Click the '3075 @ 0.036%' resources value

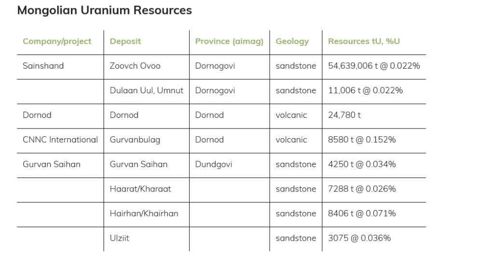click(359, 239)
